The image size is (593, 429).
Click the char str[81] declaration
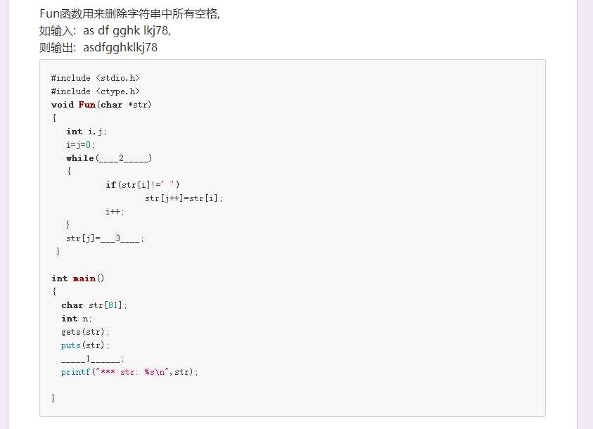point(94,305)
